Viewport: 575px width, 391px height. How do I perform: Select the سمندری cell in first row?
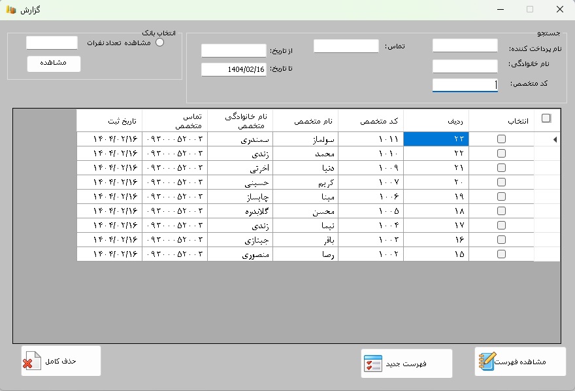point(240,139)
